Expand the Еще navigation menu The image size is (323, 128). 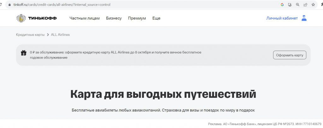pyautogui.click(x=156, y=18)
